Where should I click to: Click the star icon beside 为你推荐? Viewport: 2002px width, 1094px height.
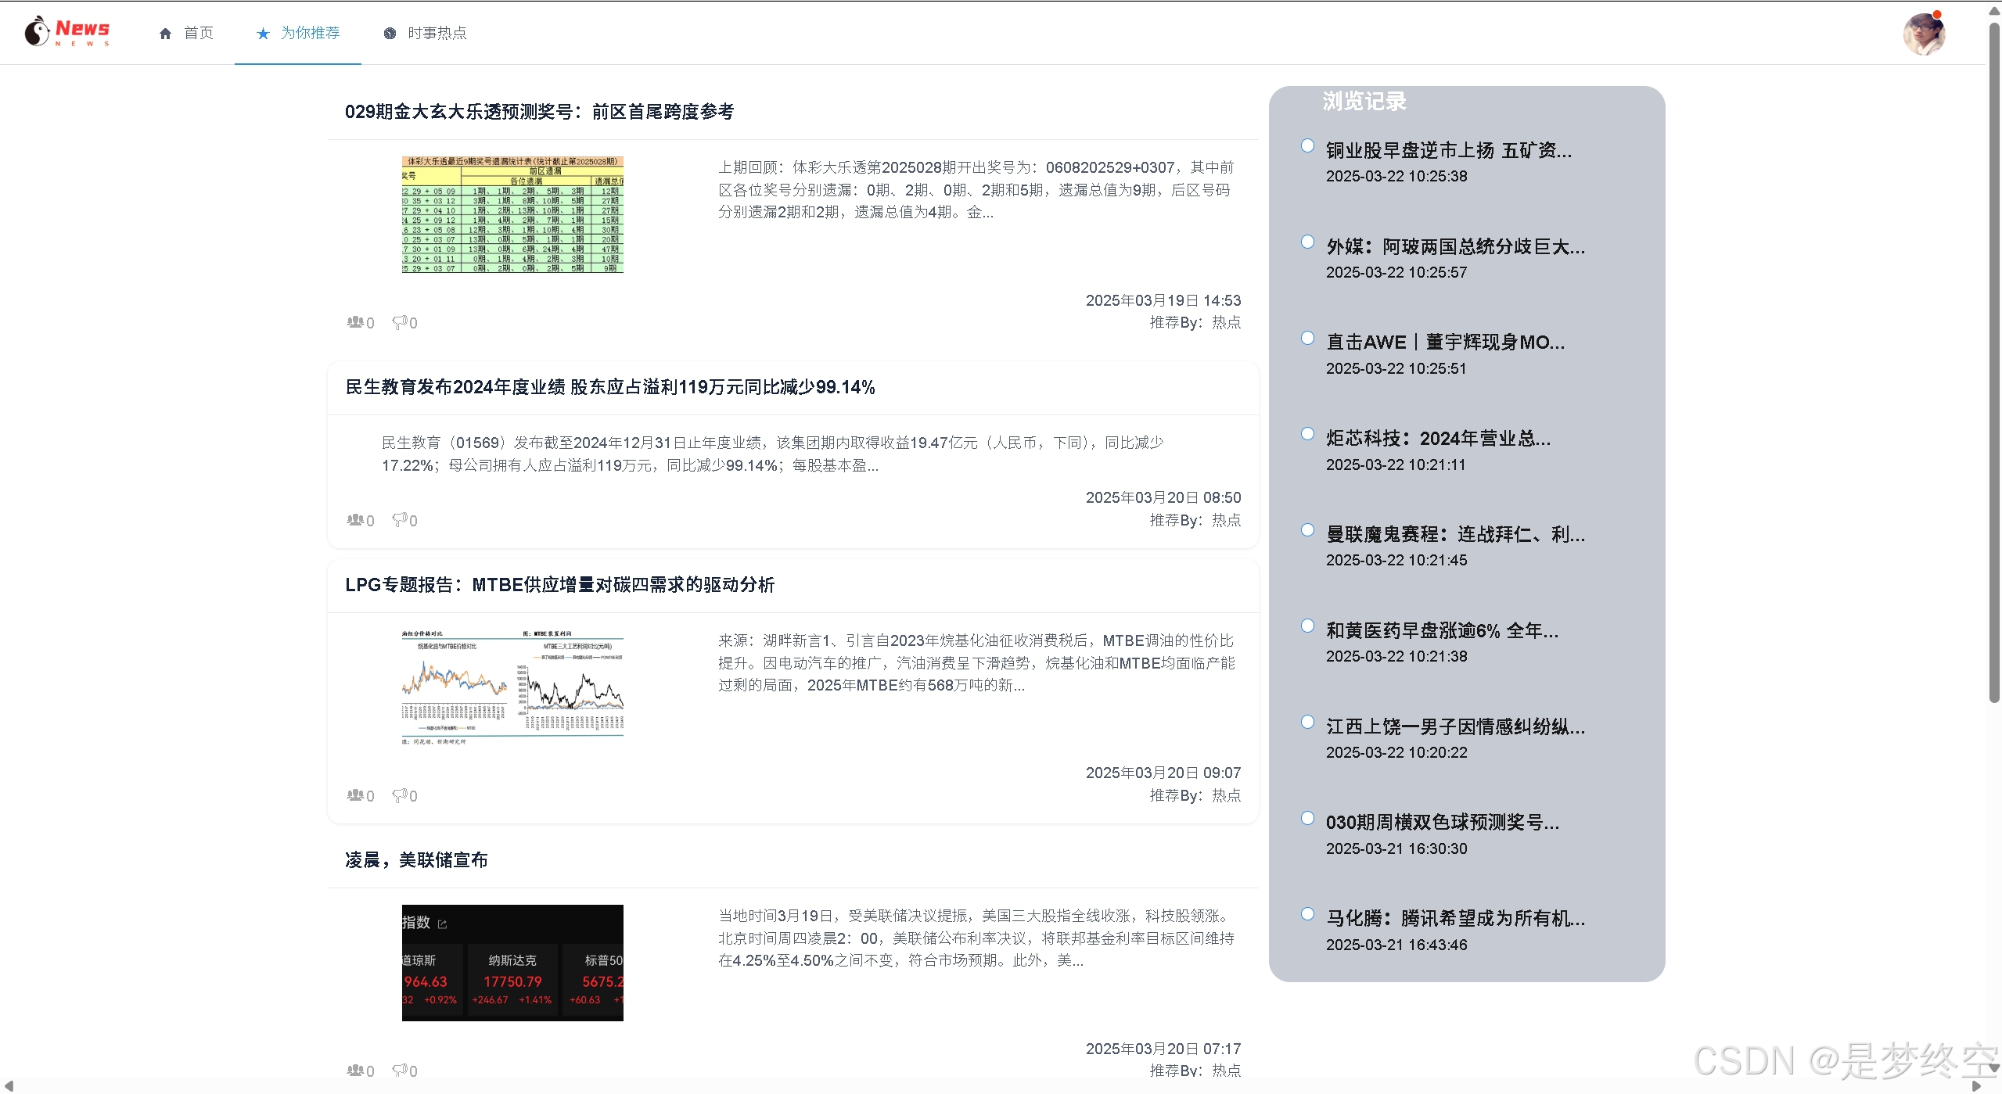(263, 34)
